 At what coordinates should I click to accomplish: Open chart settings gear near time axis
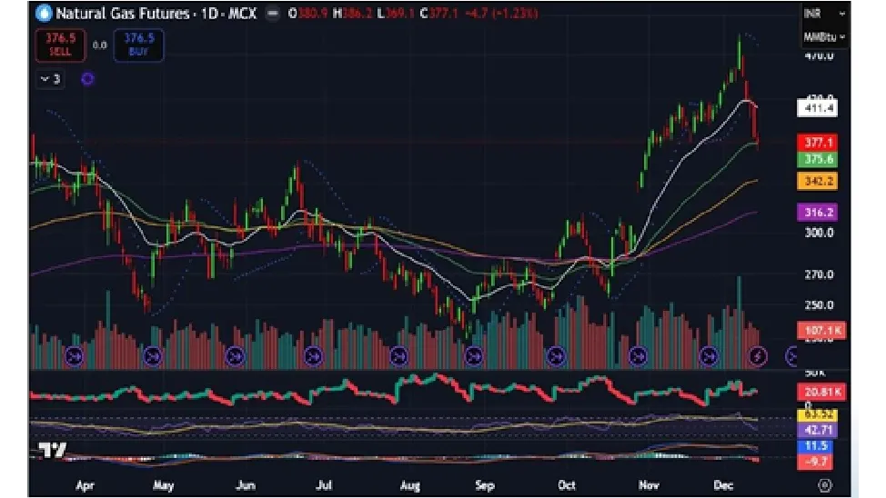click(824, 485)
